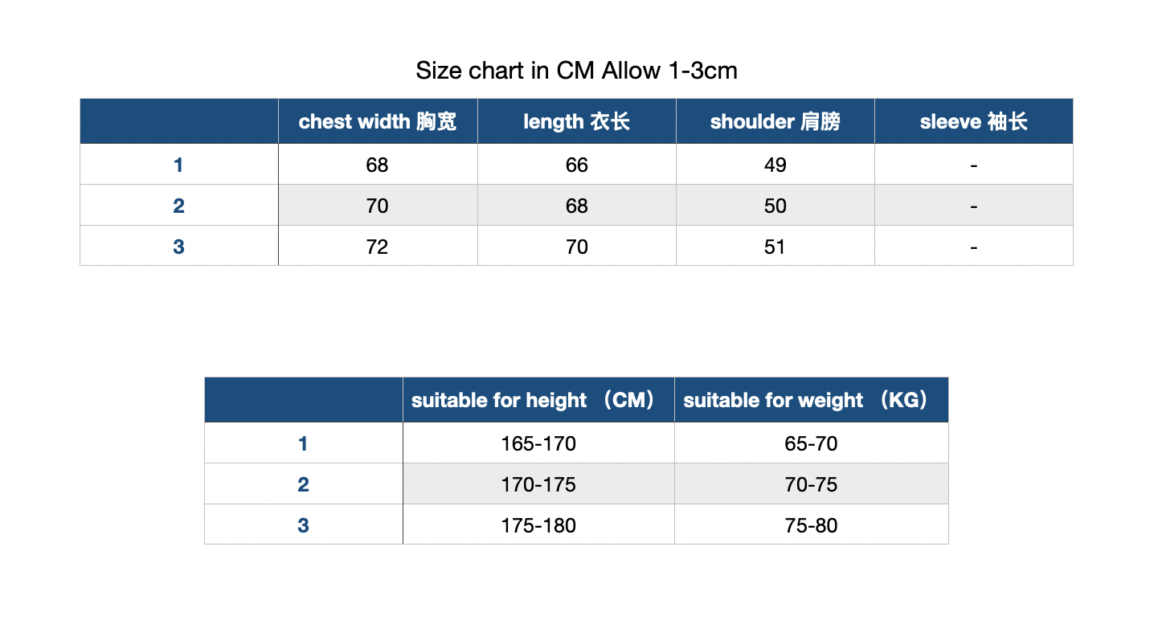Viewport: 1154px width, 620px height.
Task: Click the weight cell 75-80
Action: [x=812, y=524]
